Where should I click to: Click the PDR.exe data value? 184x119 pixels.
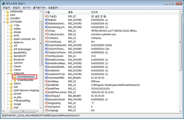pos(95,81)
